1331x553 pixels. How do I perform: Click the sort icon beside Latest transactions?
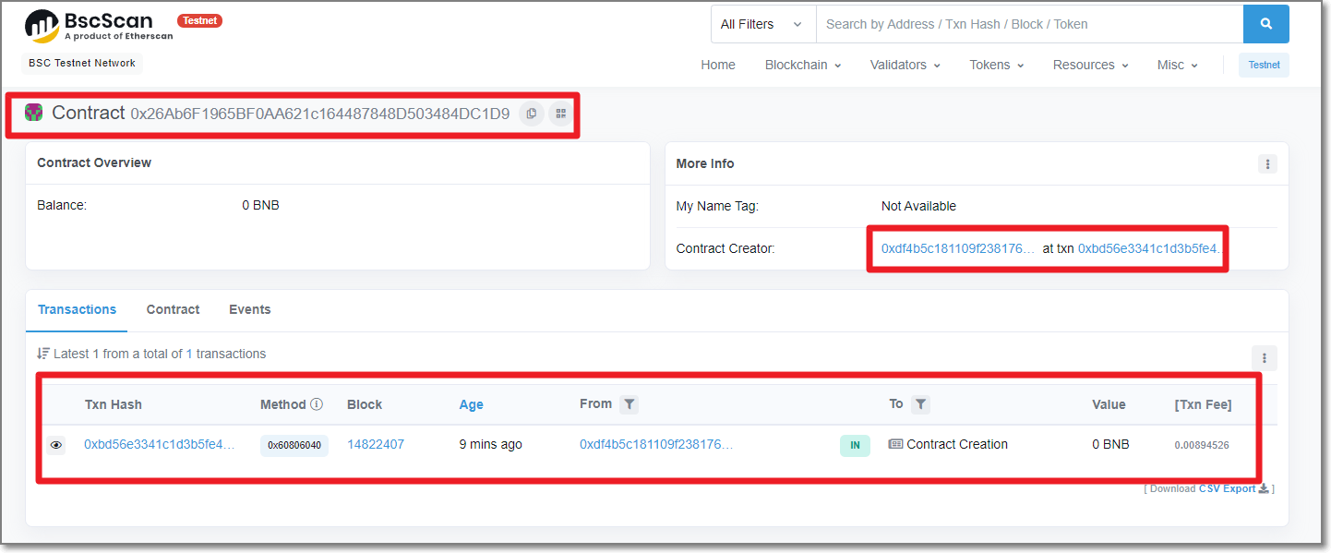43,354
